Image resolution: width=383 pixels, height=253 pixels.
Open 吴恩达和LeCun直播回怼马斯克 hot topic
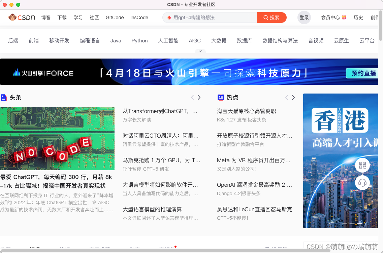coord(255,209)
